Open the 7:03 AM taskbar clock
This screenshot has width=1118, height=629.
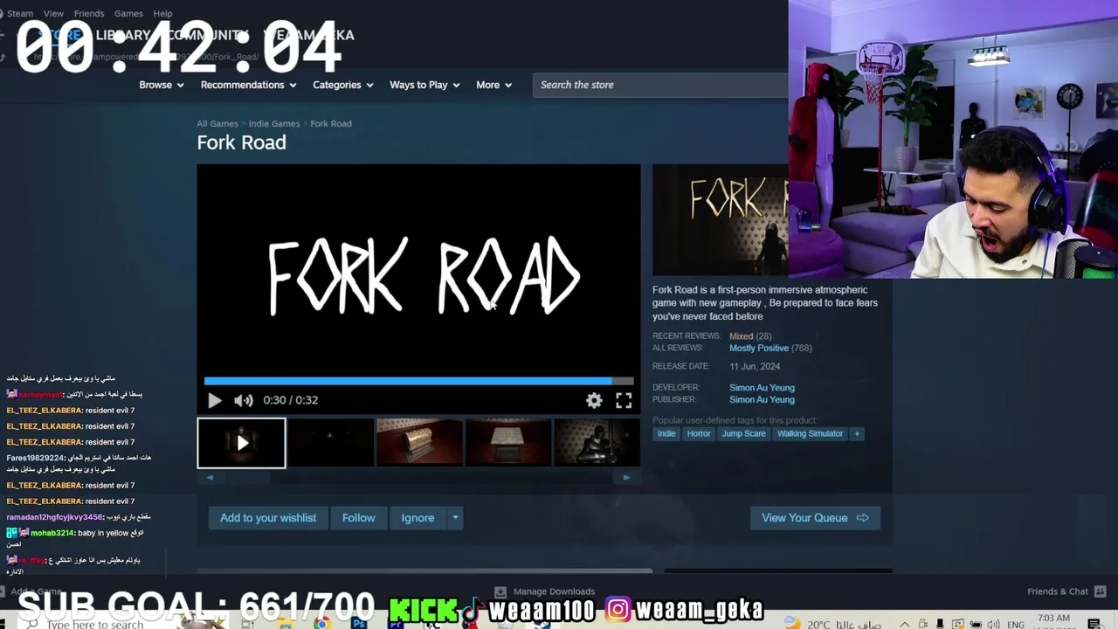click(1054, 619)
